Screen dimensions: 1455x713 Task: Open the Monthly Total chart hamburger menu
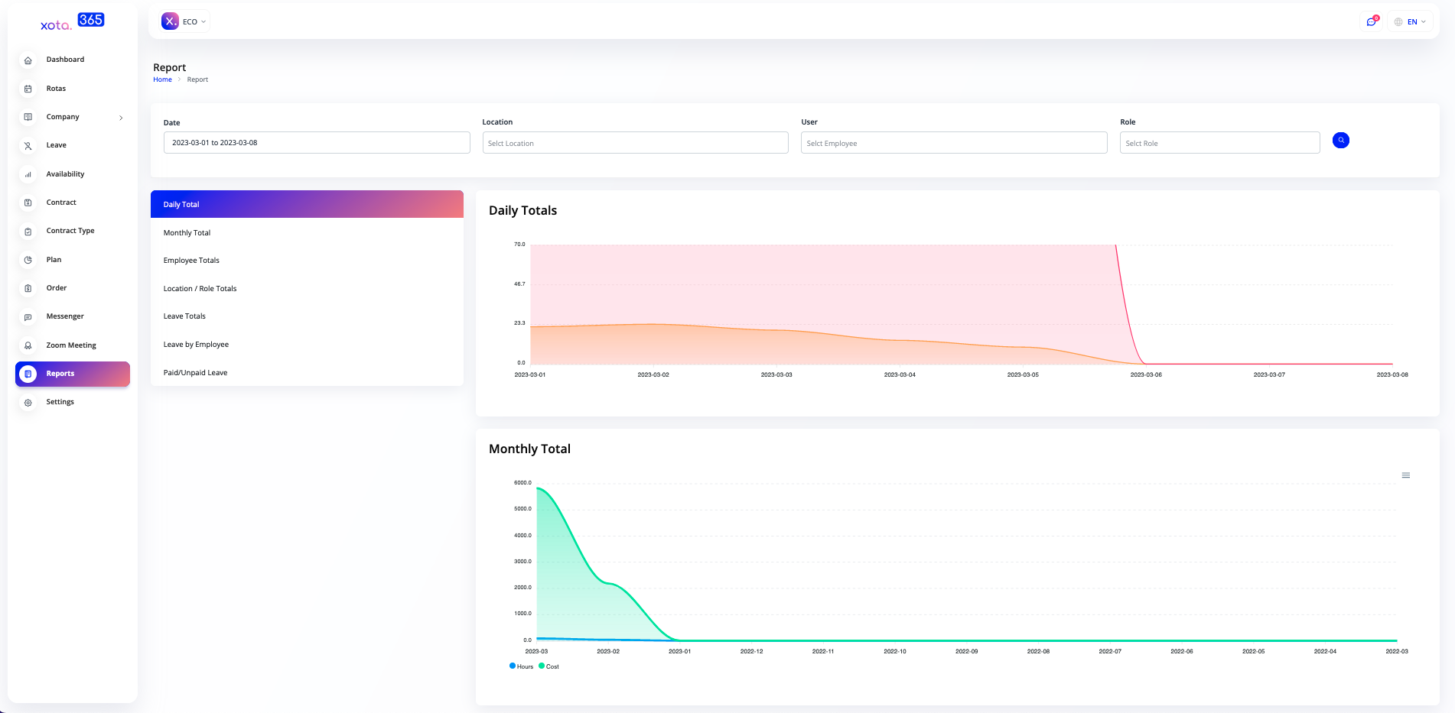(x=1405, y=475)
